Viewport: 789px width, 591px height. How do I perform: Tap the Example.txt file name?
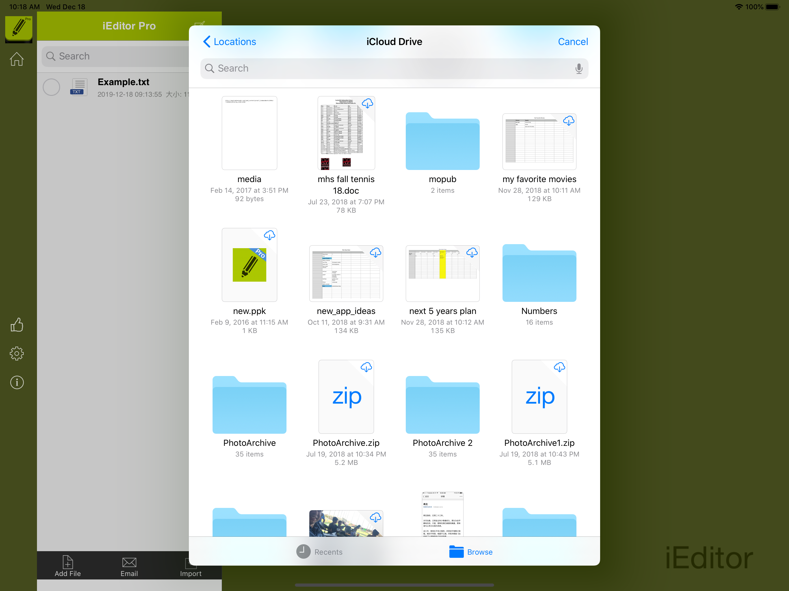pos(123,82)
